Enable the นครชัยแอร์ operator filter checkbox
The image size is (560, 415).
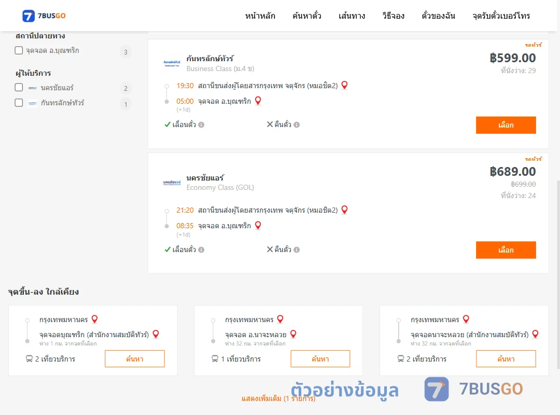[19, 87]
